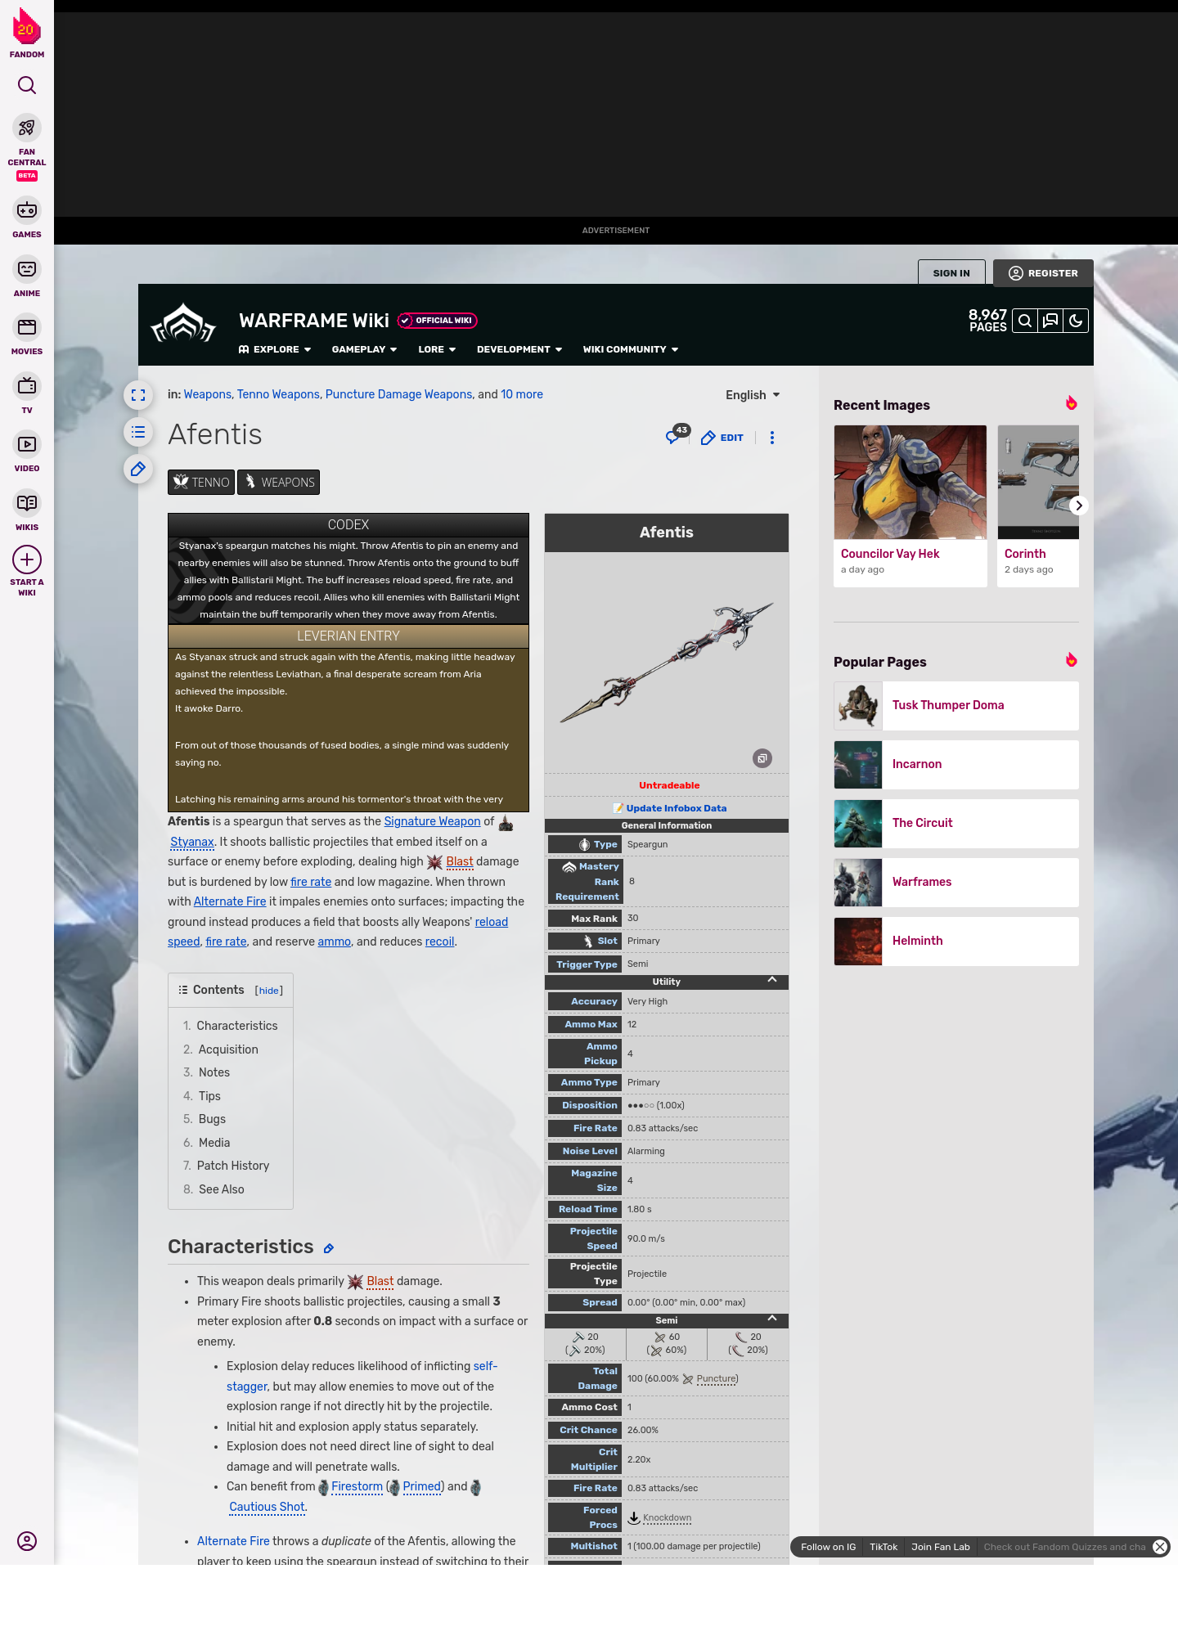
Task: Click the floating pencil edit icon
Action: [138, 469]
